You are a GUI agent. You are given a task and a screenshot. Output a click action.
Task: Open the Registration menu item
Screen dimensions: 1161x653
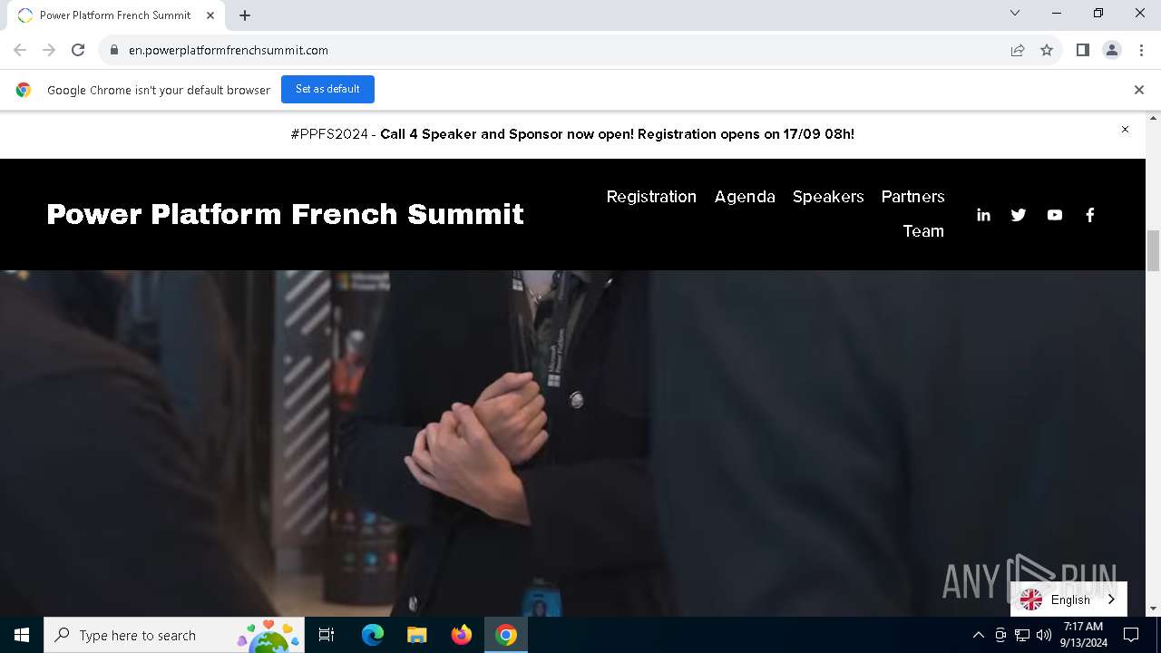[651, 197]
